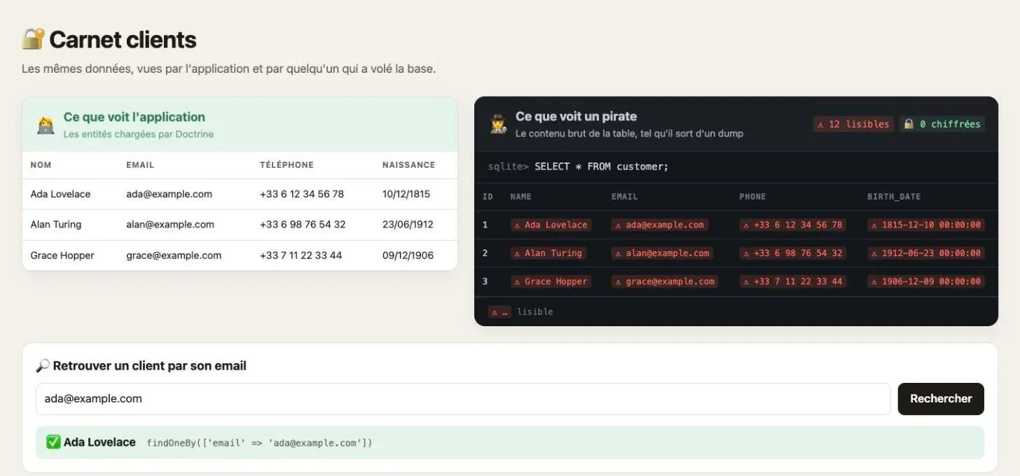Click grace@example.com in the application table
This screenshot has height=476, width=1020.
174,255
